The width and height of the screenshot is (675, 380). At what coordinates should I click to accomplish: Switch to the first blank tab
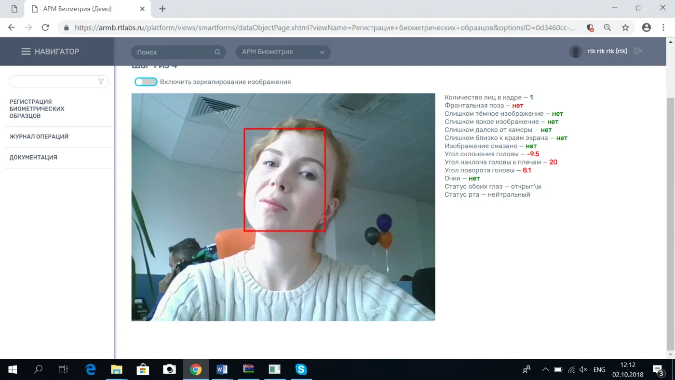[x=14, y=9]
